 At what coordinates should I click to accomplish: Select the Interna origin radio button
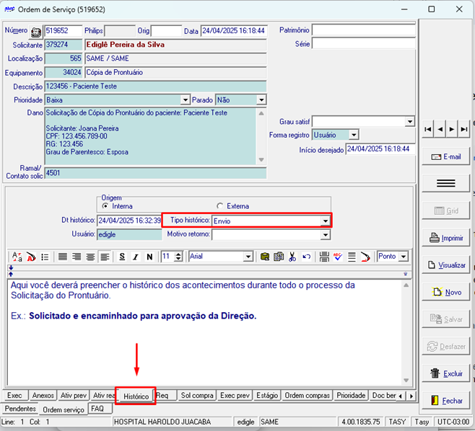[105, 206]
